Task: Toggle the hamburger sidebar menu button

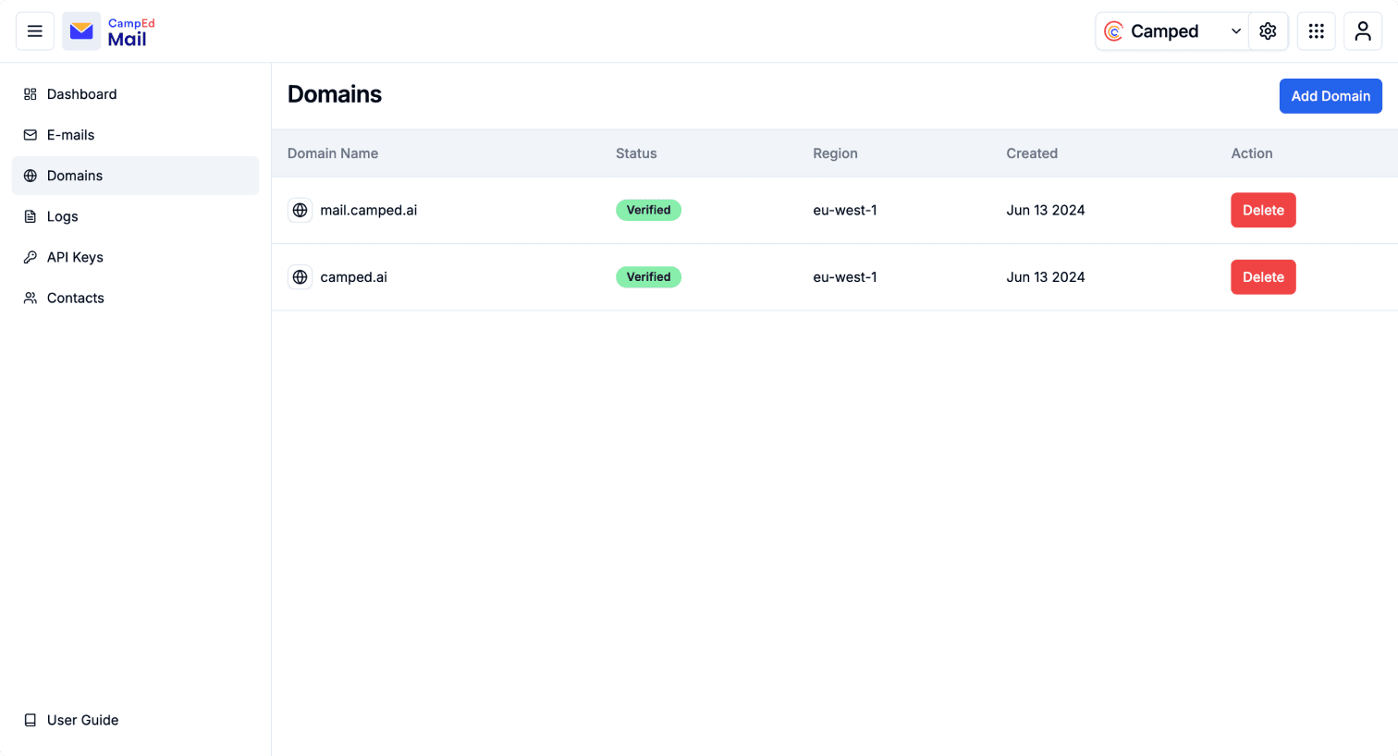Action: [35, 31]
